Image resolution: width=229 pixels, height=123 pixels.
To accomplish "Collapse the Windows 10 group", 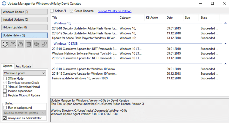I will pyautogui.click(x=225, y=23).
